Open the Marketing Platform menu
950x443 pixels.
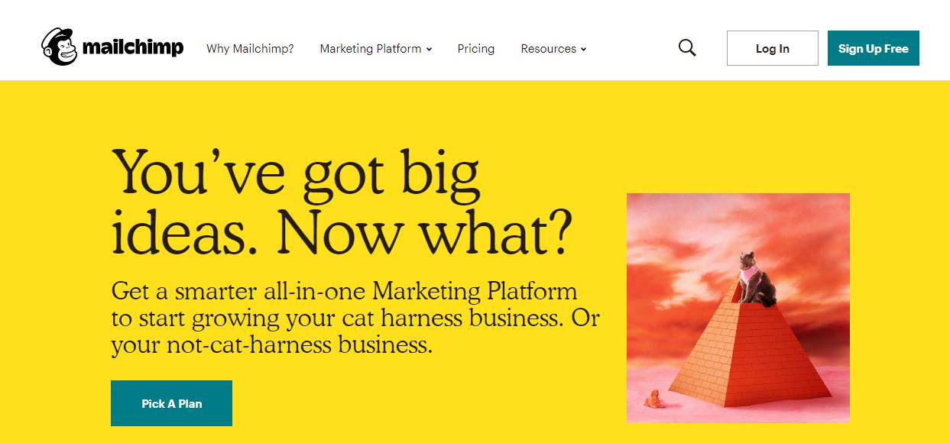point(371,49)
